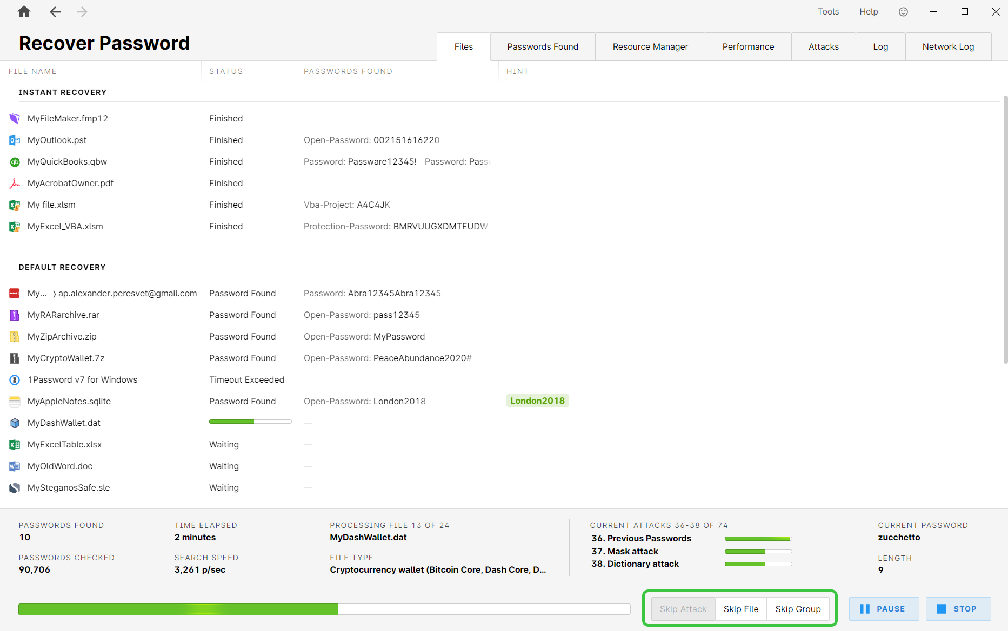Image resolution: width=1008 pixels, height=631 pixels.
Task: Select the MyQuickBooks.qbw QuickBooks icon
Action: (x=15, y=161)
